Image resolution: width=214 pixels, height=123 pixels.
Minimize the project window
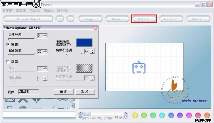197,4
